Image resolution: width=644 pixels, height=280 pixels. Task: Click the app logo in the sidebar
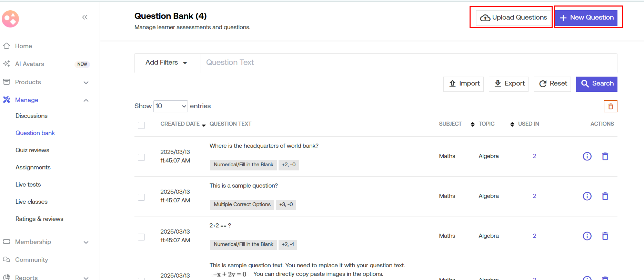tap(10, 19)
